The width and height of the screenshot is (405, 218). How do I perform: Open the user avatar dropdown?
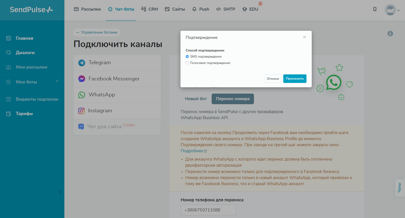(392, 10)
